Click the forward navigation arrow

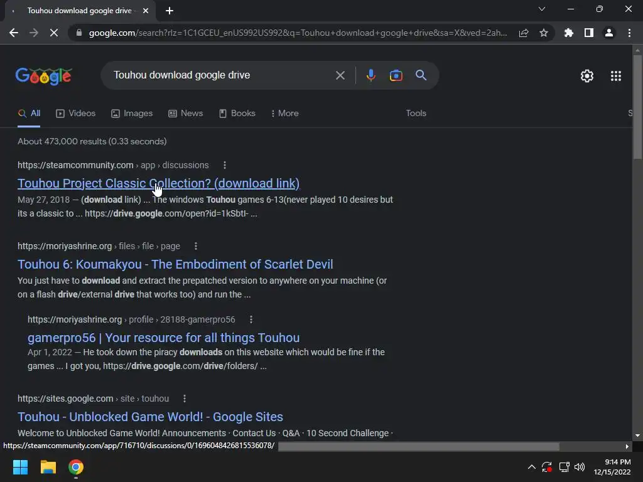(x=34, y=33)
